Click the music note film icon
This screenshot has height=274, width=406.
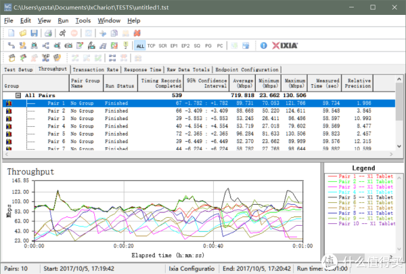(103, 45)
